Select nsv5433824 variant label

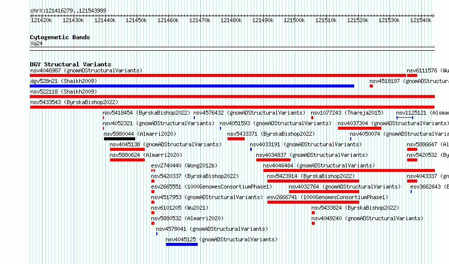click(355, 208)
